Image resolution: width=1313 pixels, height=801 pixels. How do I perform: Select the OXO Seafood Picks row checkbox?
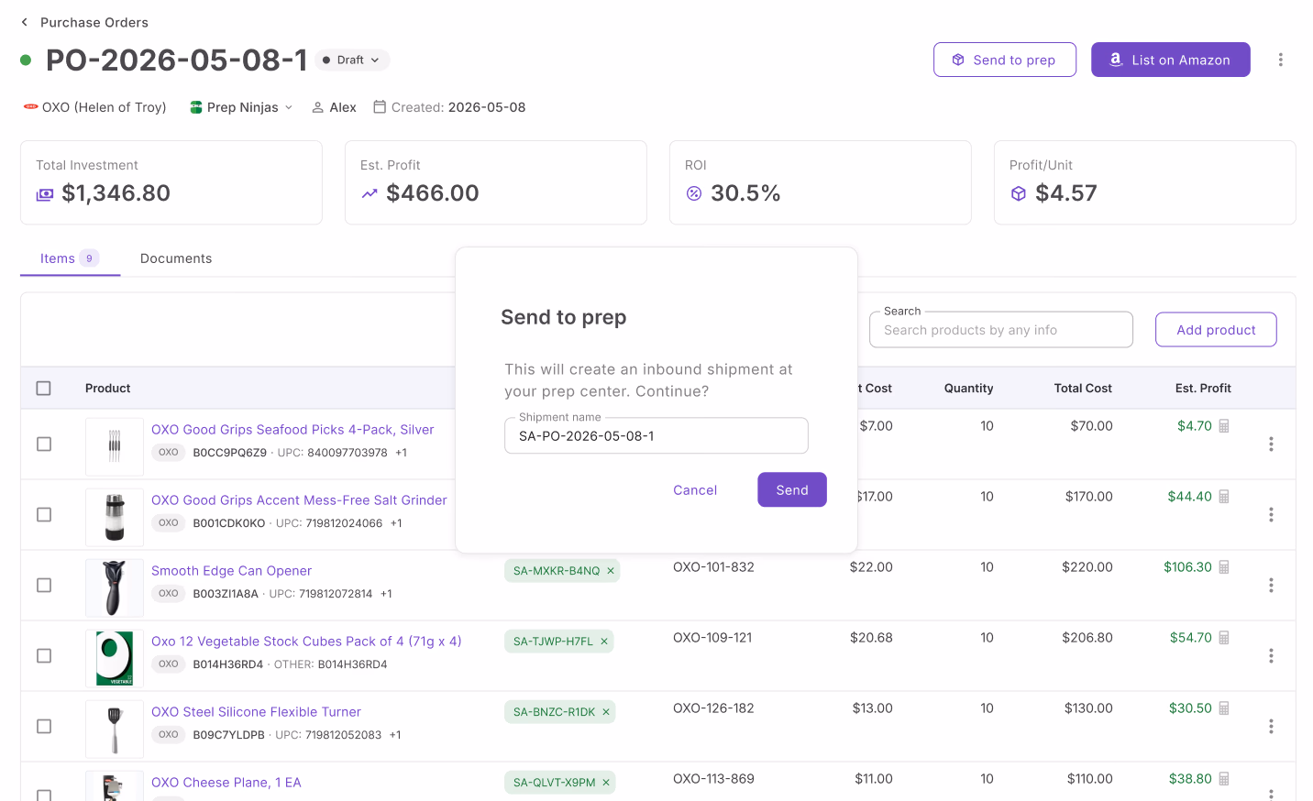43,444
